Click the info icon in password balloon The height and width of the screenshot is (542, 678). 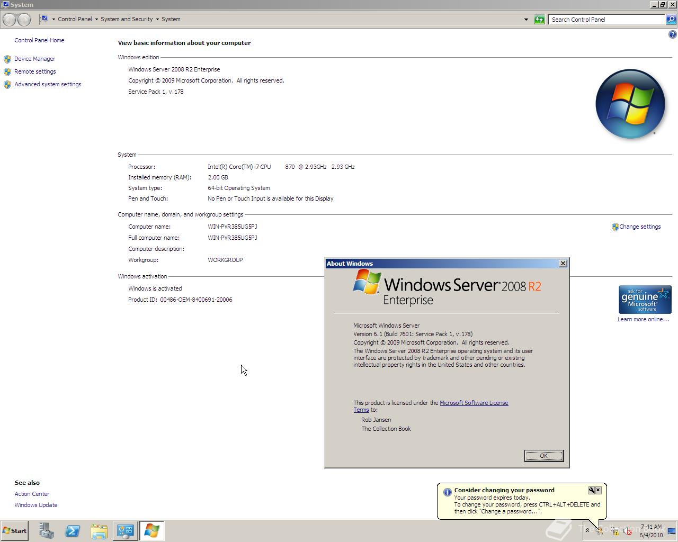[x=447, y=492]
